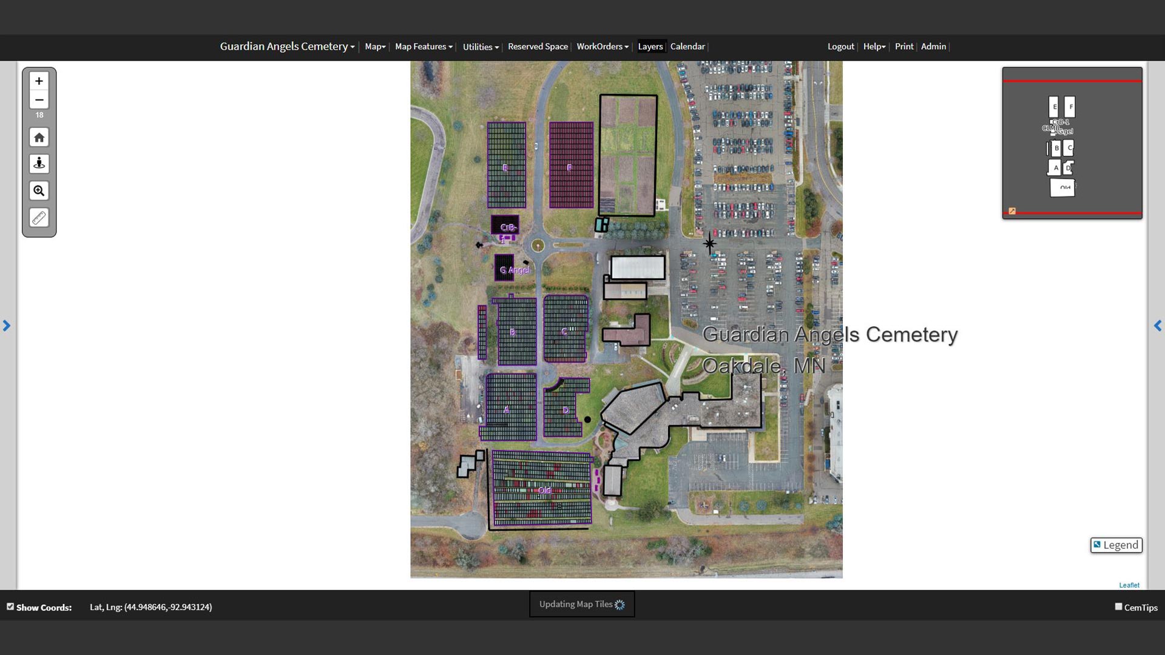Open the Leaflet attribution link
The height and width of the screenshot is (655, 1165).
coord(1129,585)
